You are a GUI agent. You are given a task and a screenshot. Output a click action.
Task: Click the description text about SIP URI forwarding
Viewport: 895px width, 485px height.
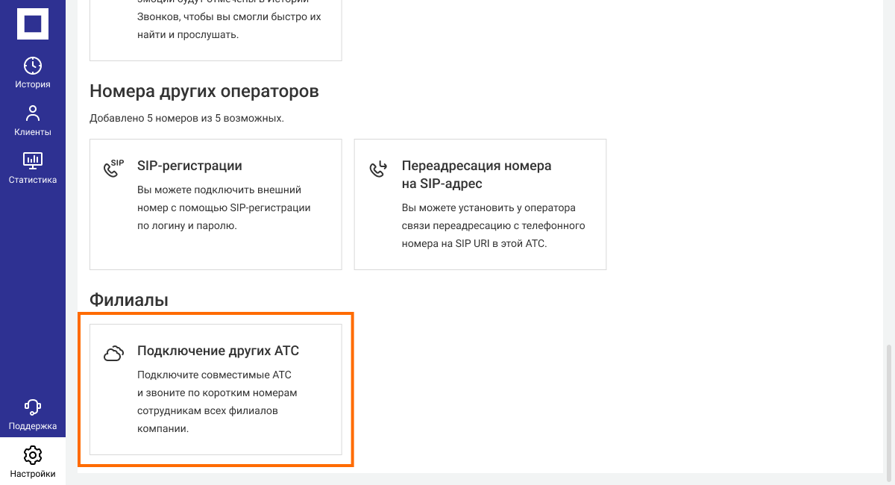tap(493, 225)
